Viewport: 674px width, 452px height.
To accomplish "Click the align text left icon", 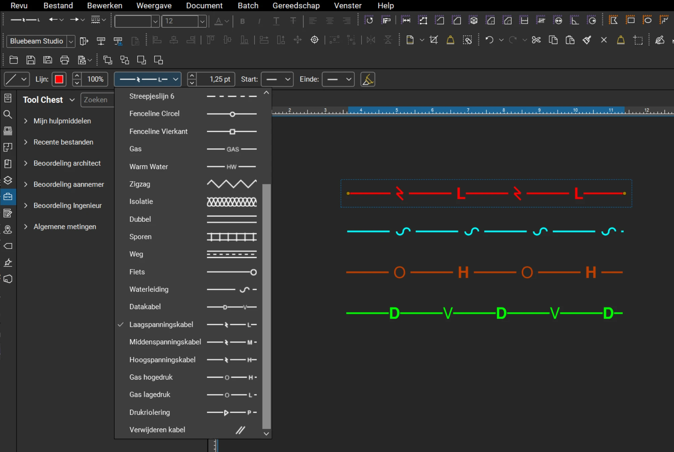I will [313, 21].
